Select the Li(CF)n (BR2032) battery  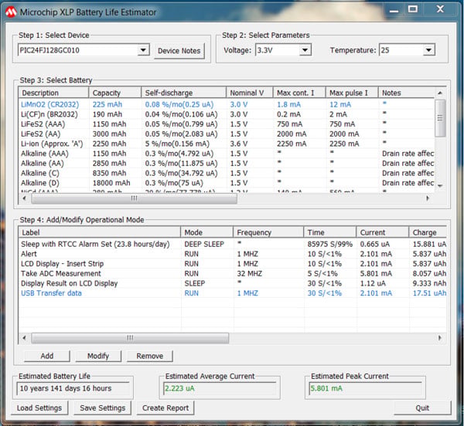(227, 114)
